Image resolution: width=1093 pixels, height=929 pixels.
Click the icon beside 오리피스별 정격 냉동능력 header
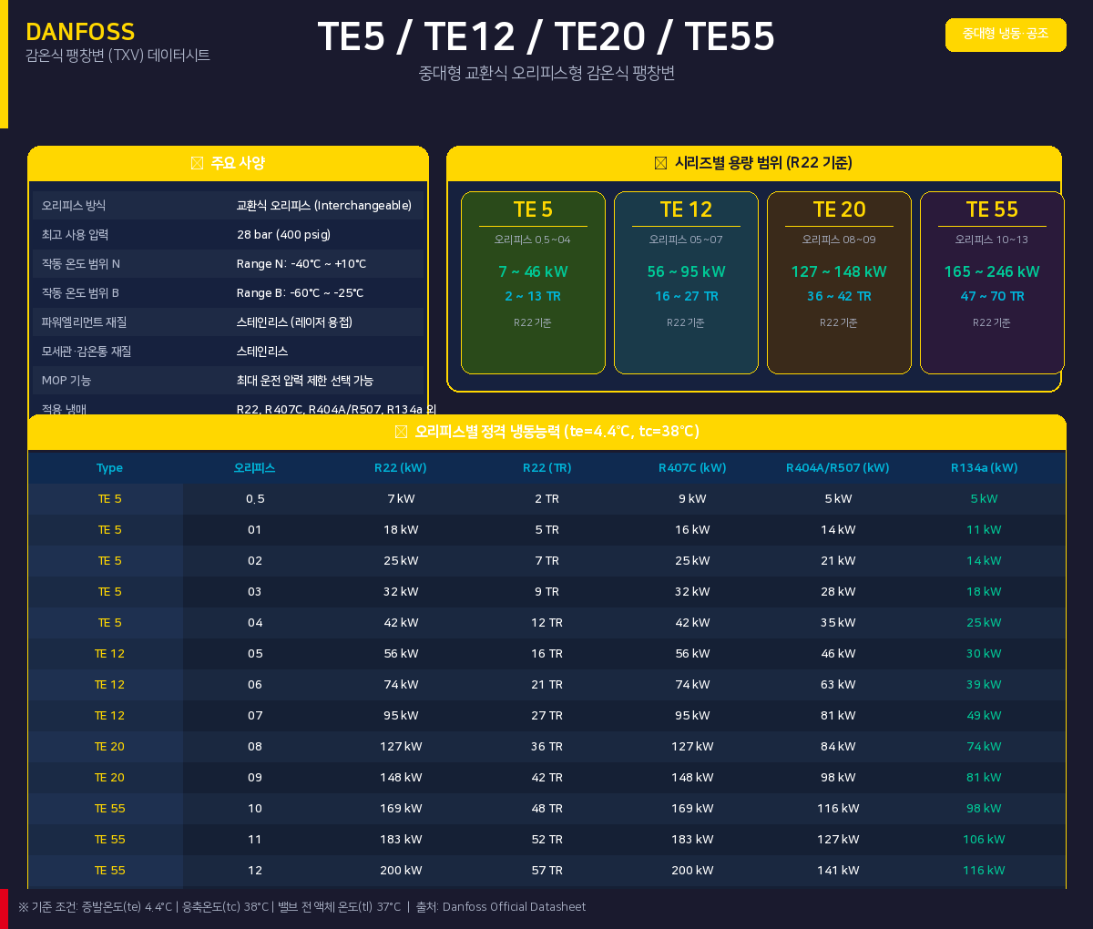point(401,432)
